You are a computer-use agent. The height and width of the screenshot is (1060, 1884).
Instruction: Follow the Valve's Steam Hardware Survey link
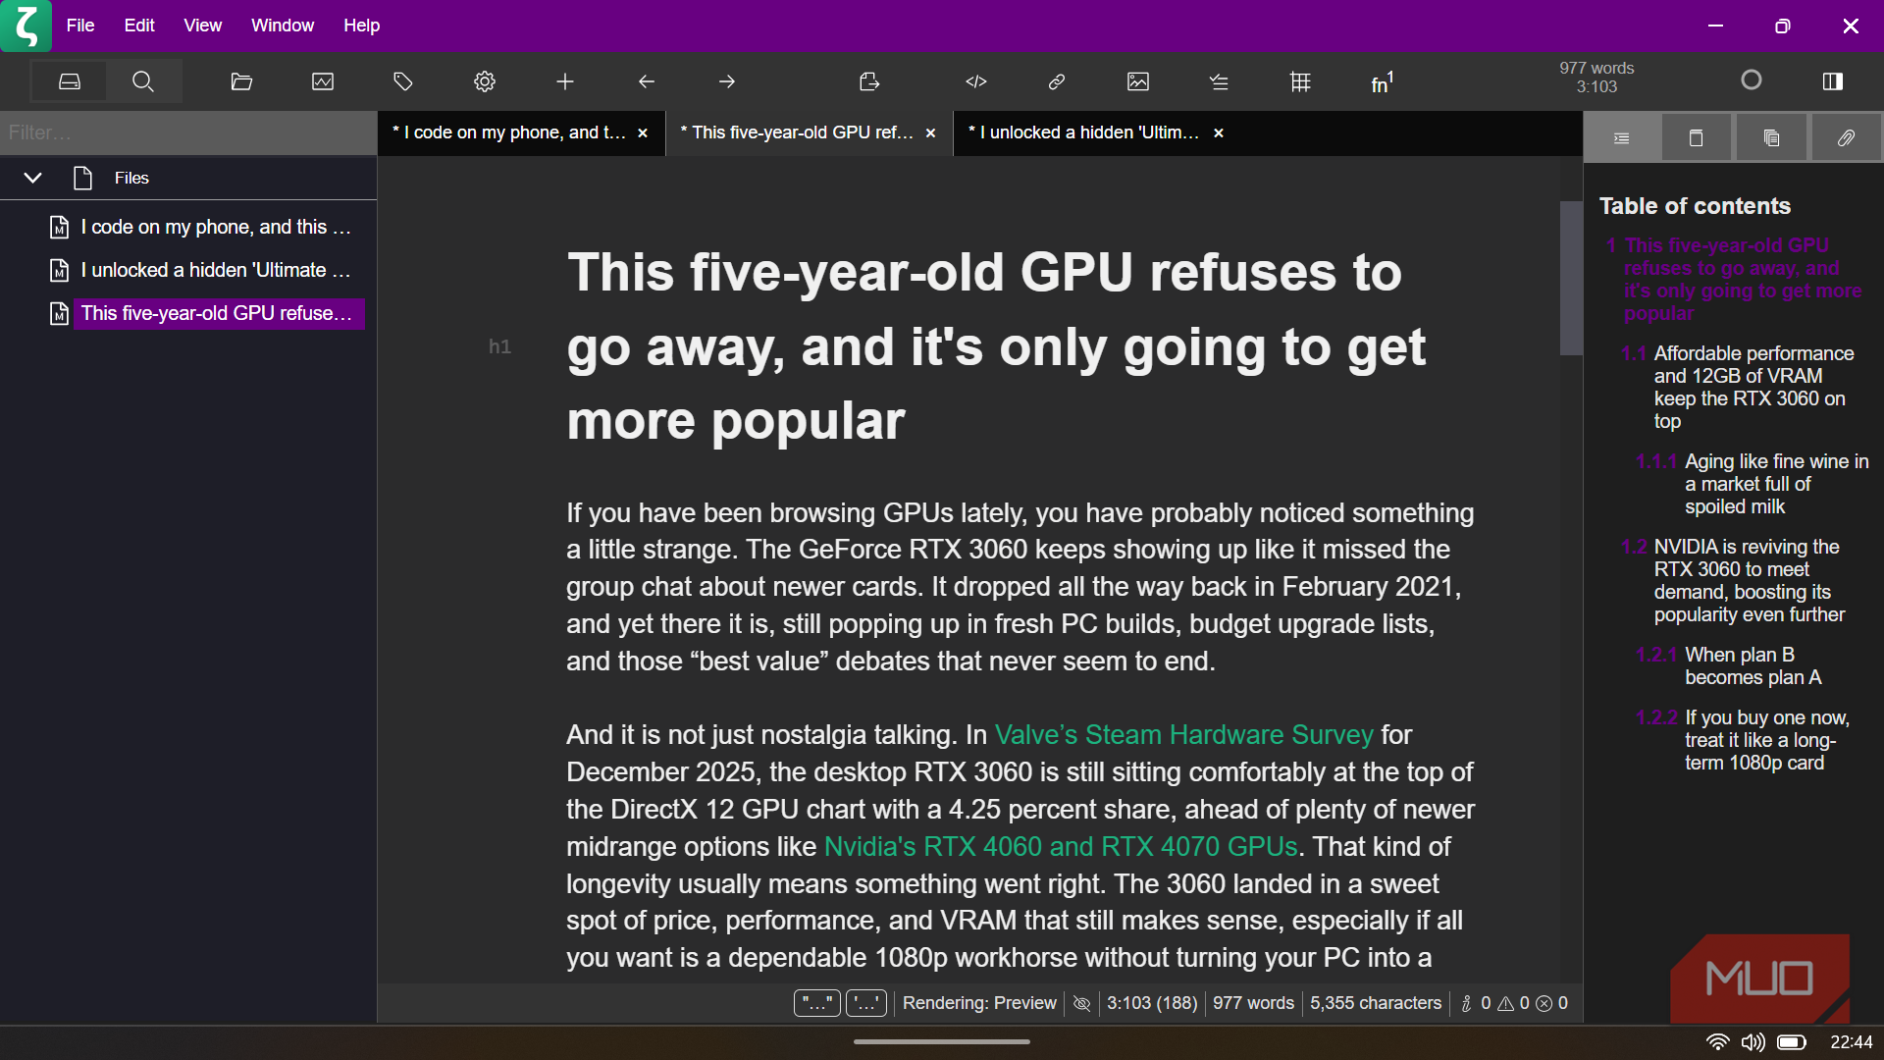[1183, 734]
